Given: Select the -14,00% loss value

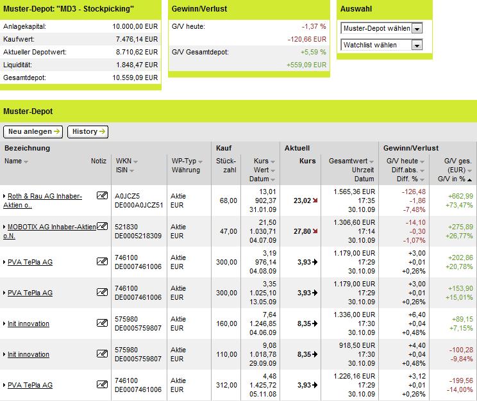Looking at the screenshot, I should click(x=460, y=389).
